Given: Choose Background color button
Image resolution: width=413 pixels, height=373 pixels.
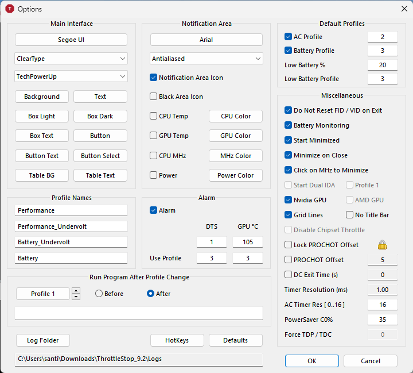Looking at the screenshot, I should [x=42, y=97].
